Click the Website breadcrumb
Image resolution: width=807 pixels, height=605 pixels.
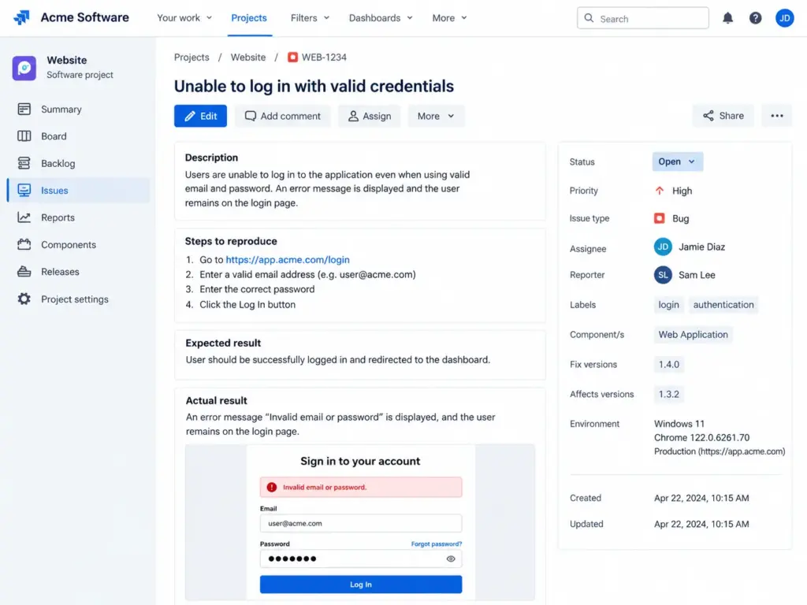pyautogui.click(x=248, y=57)
